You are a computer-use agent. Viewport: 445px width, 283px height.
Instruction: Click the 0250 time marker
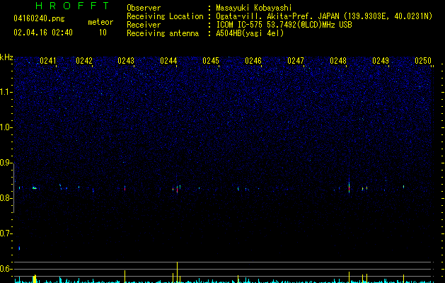pos(423,61)
